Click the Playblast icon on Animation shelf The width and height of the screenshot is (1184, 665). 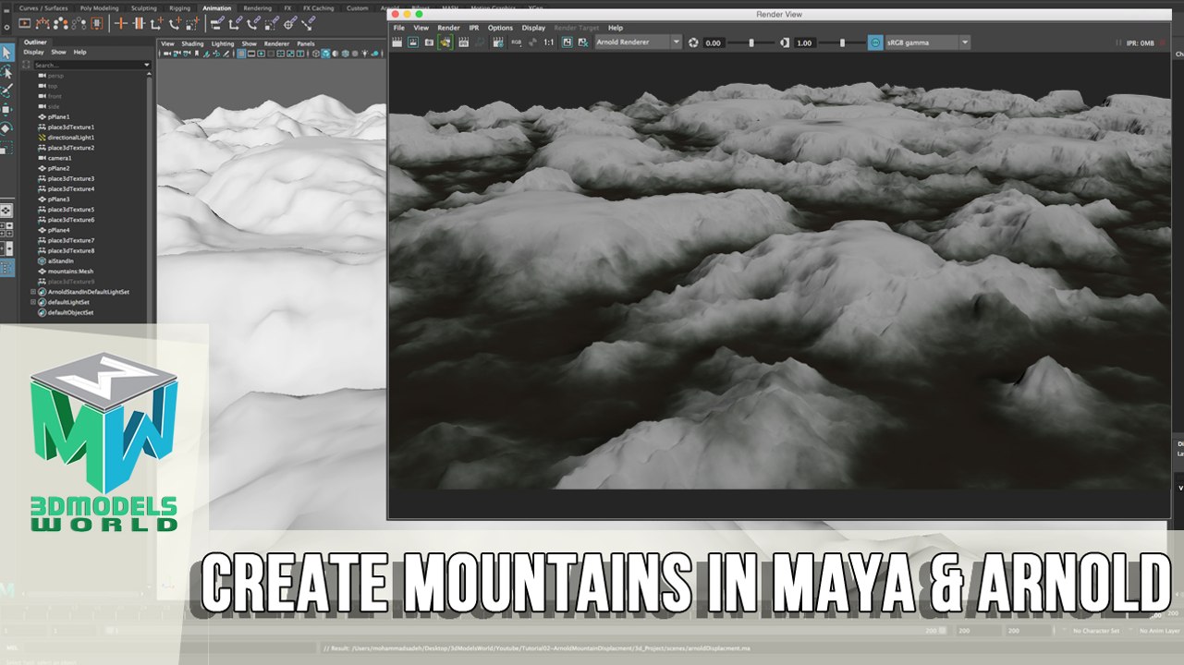(x=25, y=23)
